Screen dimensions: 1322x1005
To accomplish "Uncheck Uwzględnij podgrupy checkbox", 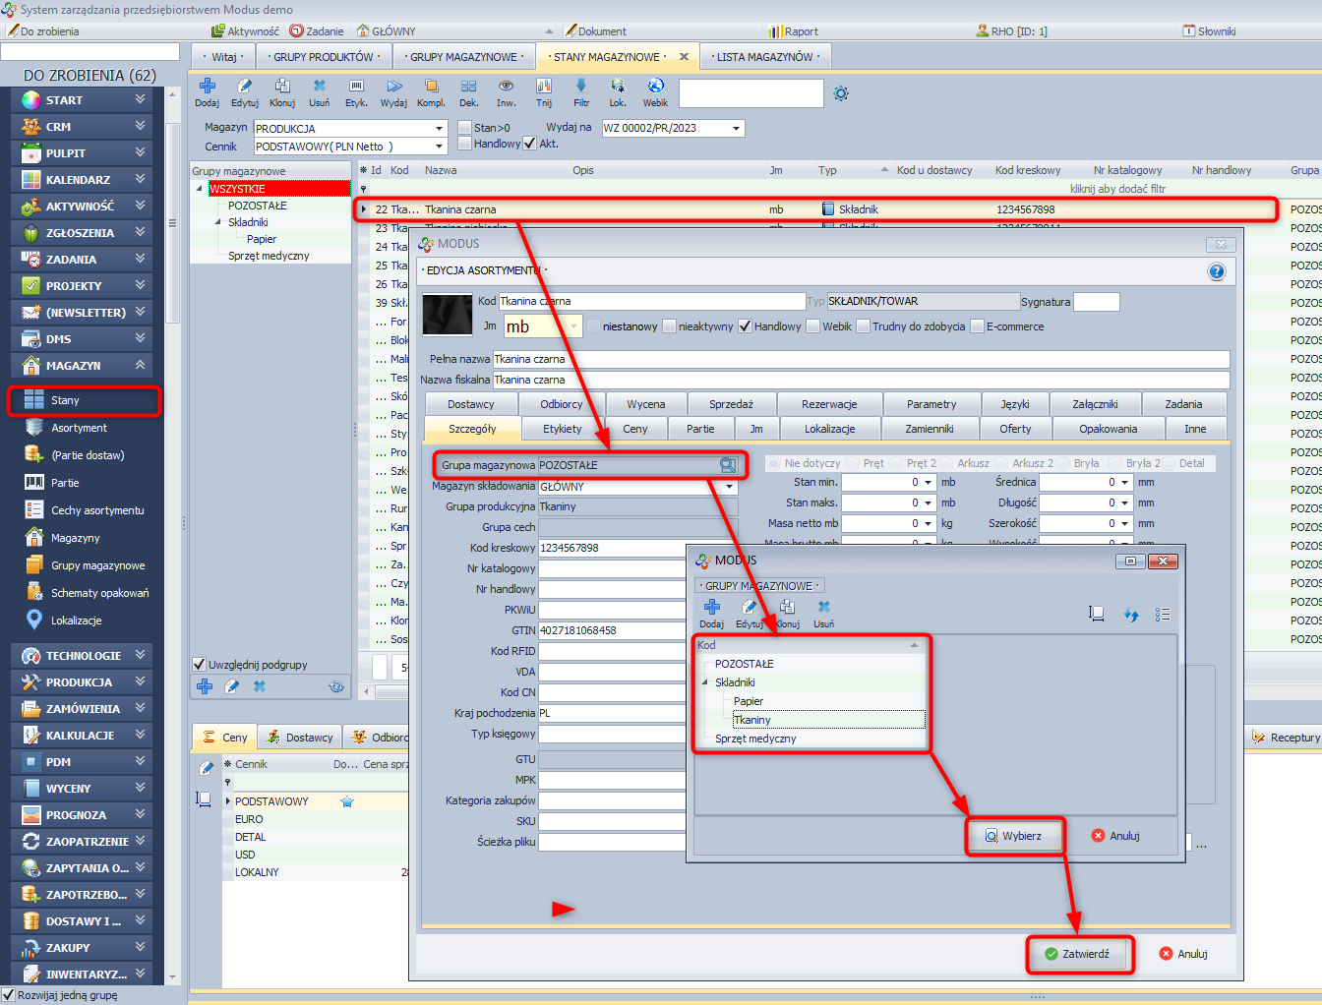I will coord(200,665).
